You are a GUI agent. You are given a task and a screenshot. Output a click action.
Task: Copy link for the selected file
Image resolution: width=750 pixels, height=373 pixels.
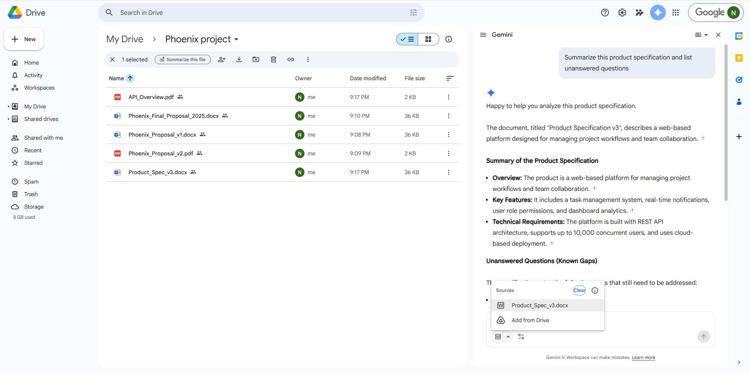[291, 59]
